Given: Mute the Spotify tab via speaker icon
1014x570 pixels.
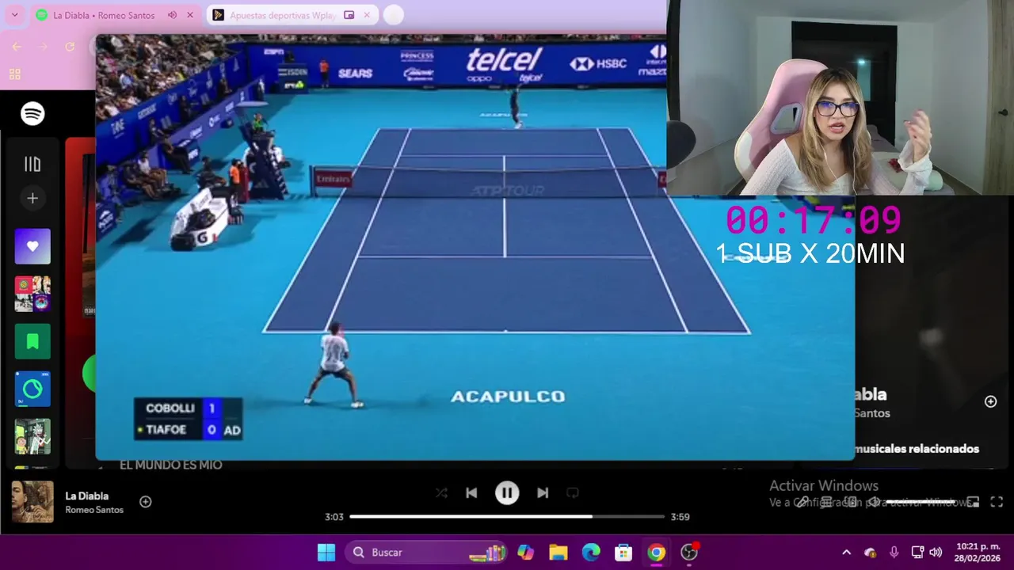Looking at the screenshot, I should 173,15.
